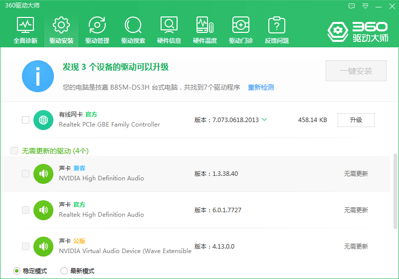
Task: Click the feedback message icon in title bar
Action: (x=352, y=6)
